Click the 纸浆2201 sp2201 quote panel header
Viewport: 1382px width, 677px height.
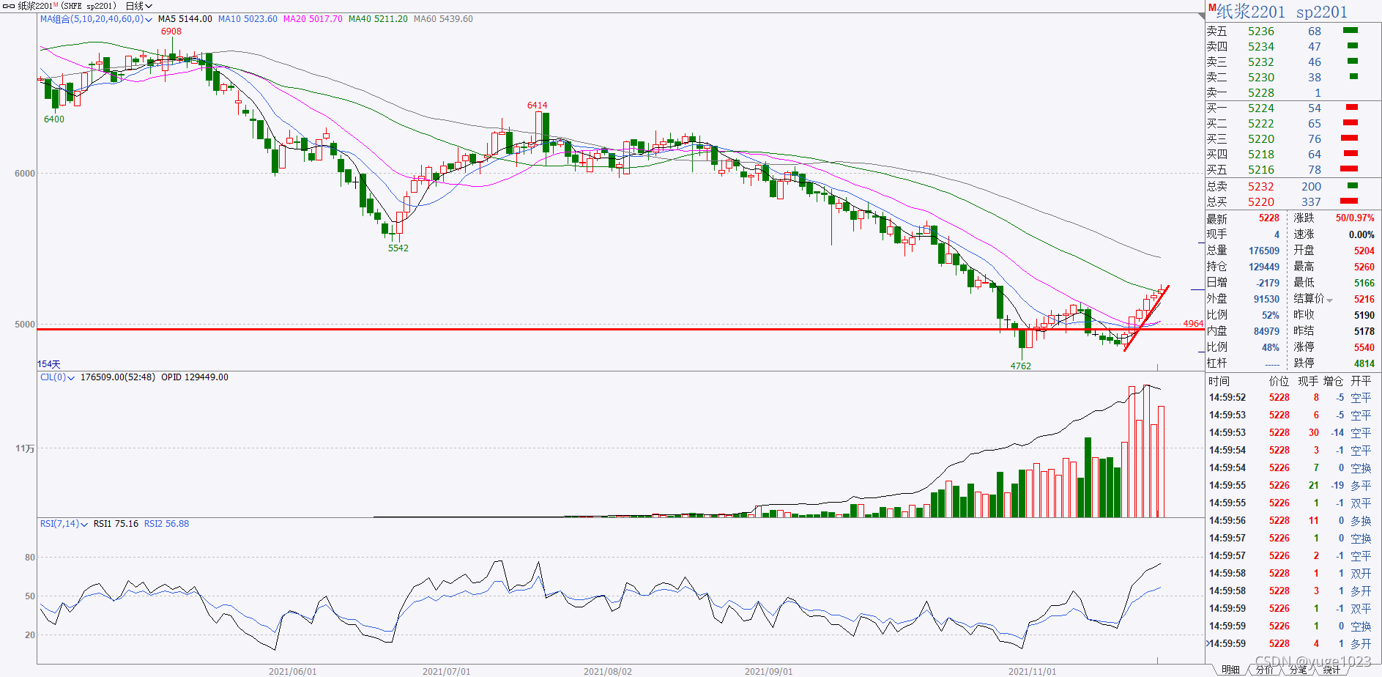pos(1282,12)
